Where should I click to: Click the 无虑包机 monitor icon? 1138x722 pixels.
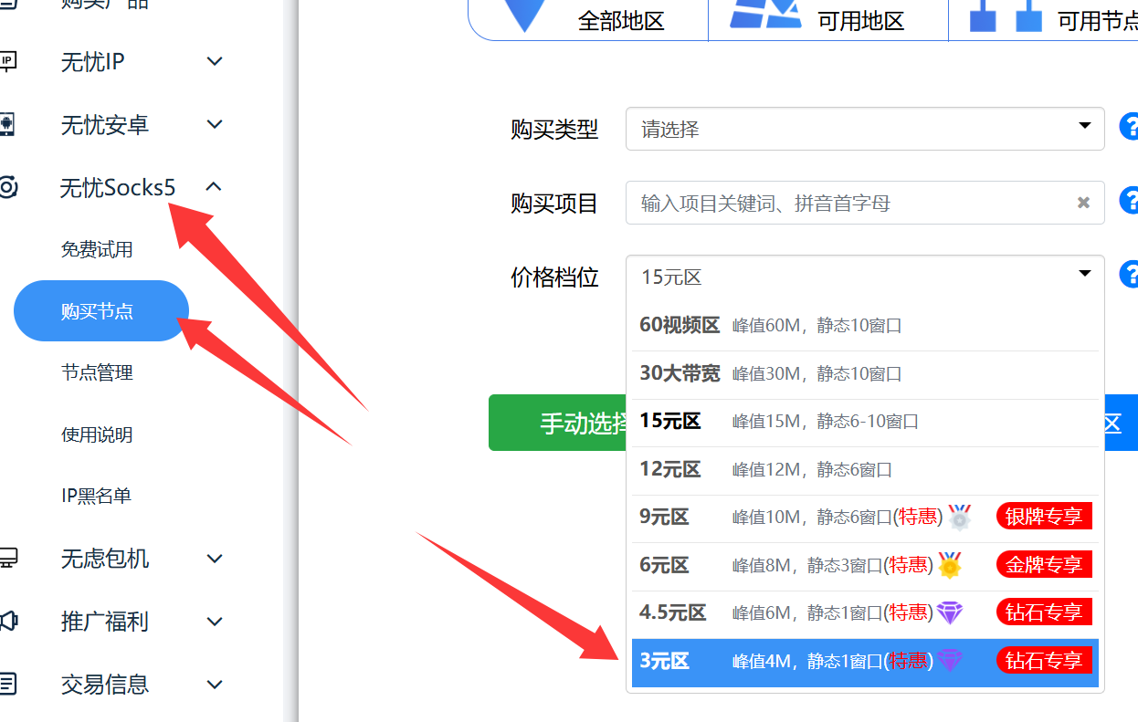point(7,558)
